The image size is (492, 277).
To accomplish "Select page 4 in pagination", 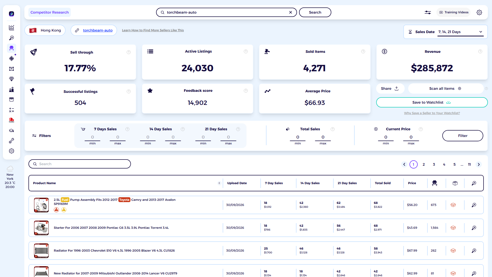I will [x=444, y=164].
